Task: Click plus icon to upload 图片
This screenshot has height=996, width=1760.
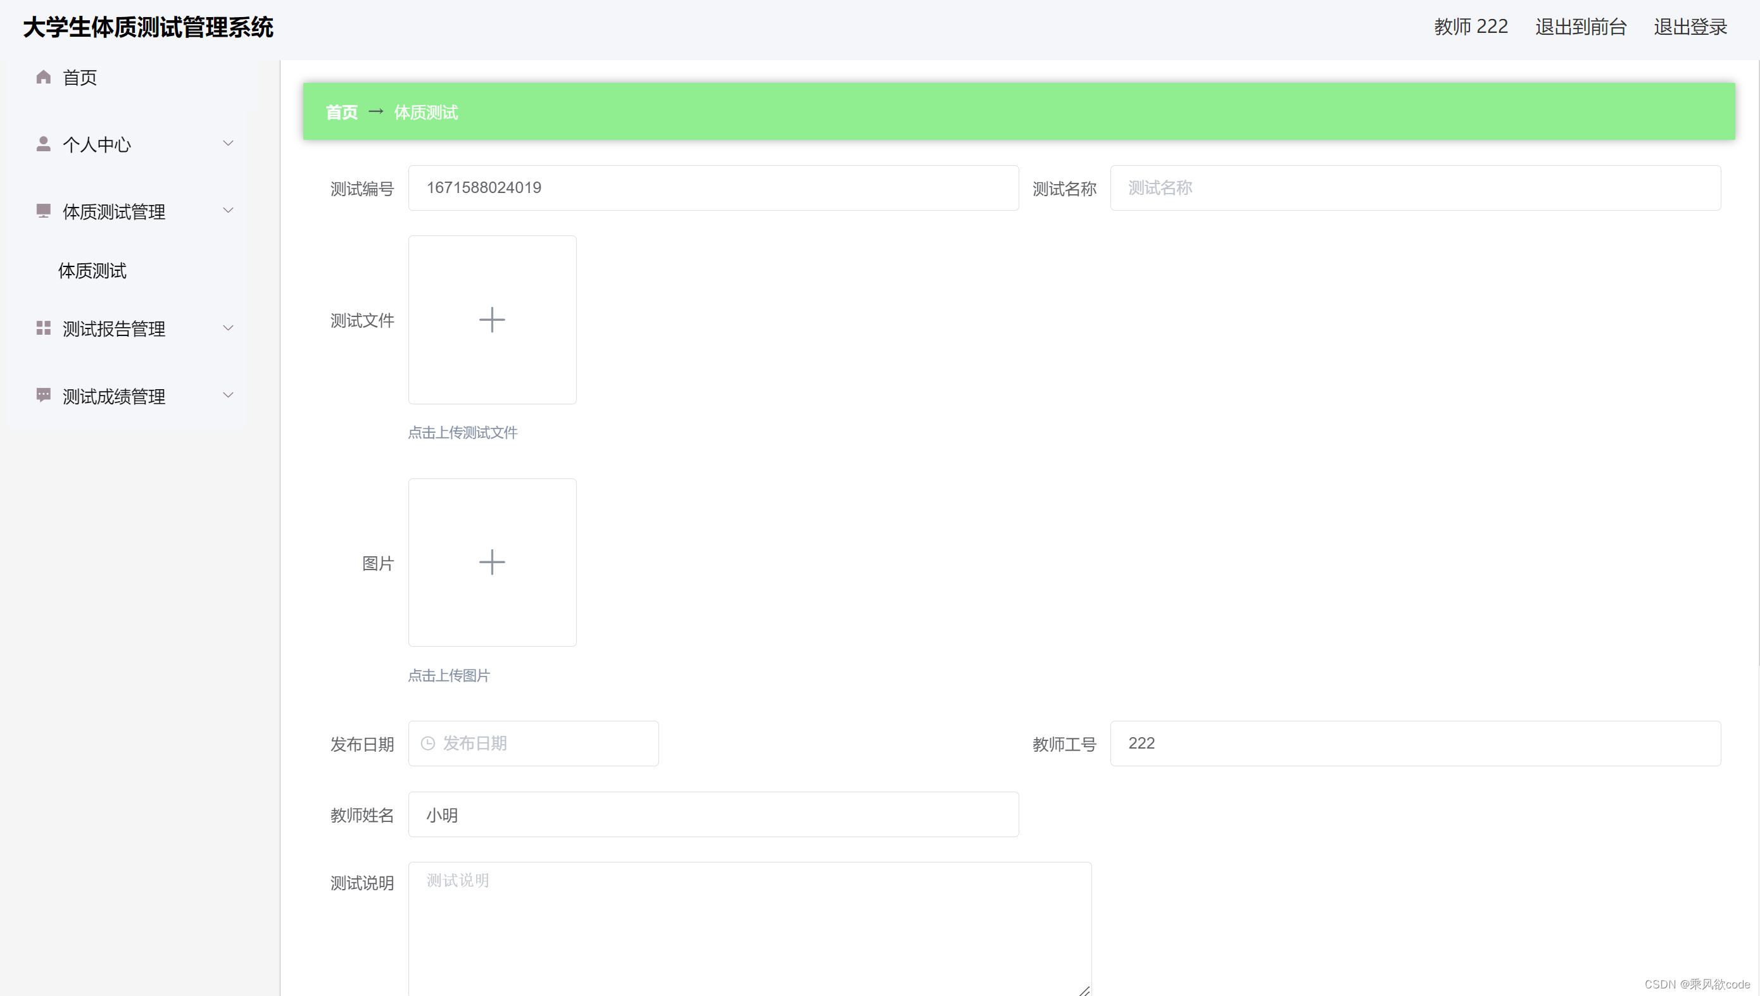Action: (x=491, y=563)
